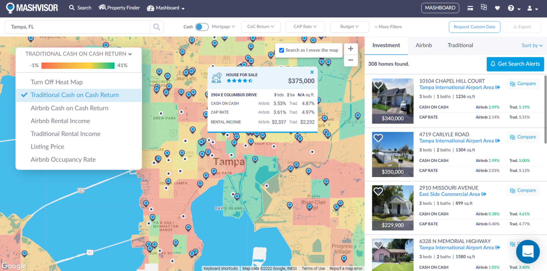Click the map zoom-in plus control

[351, 48]
